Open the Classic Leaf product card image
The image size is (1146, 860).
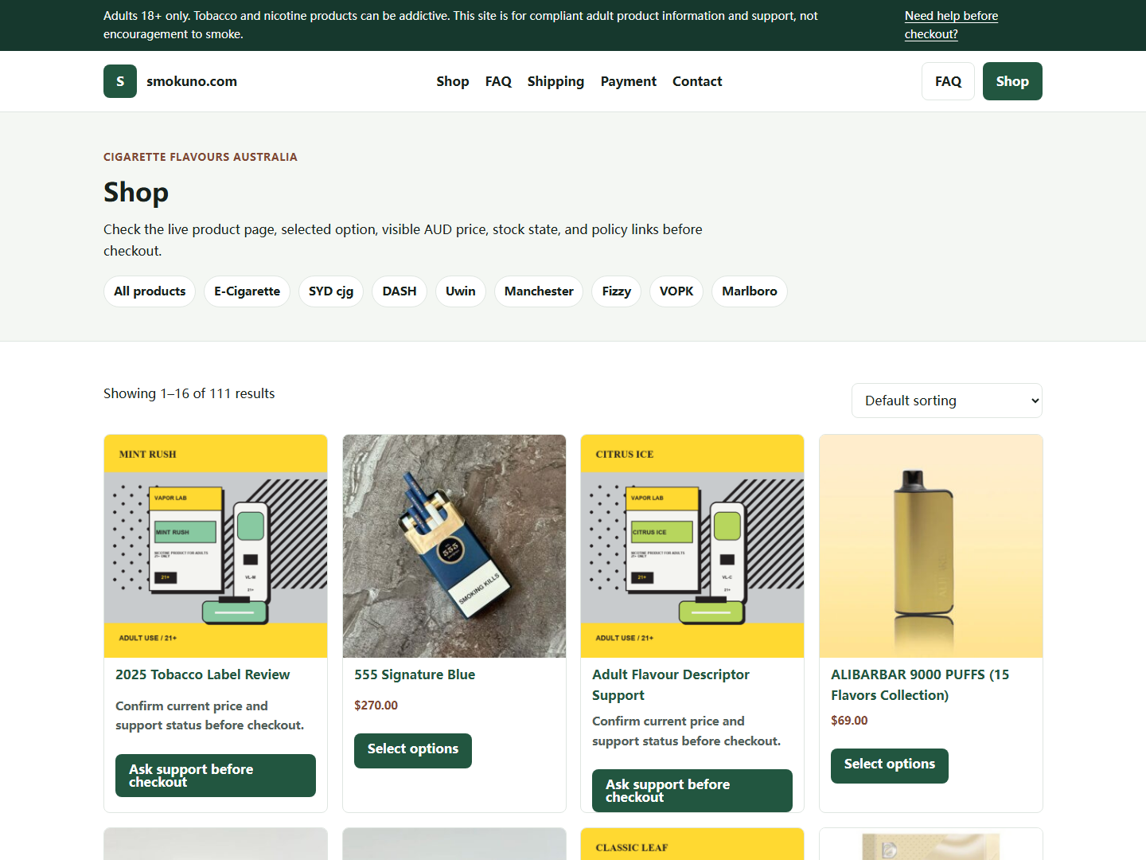692,844
